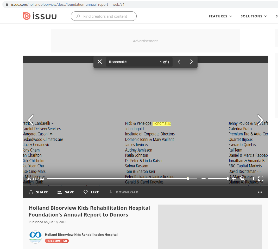
Task: Click the browser padlock icon
Action: [x=7, y=4]
